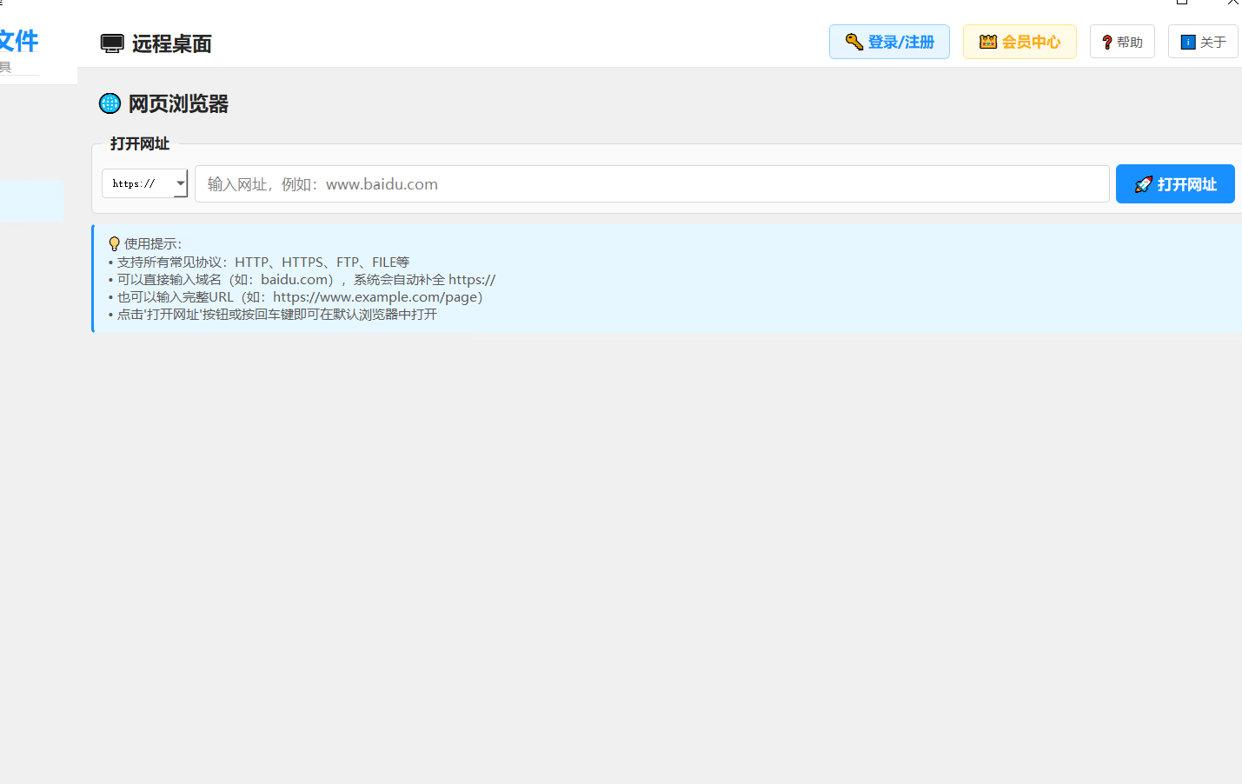Focus the URL address input field
The width and height of the screenshot is (1242, 784).
click(652, 184)
